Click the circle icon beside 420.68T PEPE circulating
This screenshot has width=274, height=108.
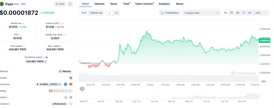(x=45, y=62)
